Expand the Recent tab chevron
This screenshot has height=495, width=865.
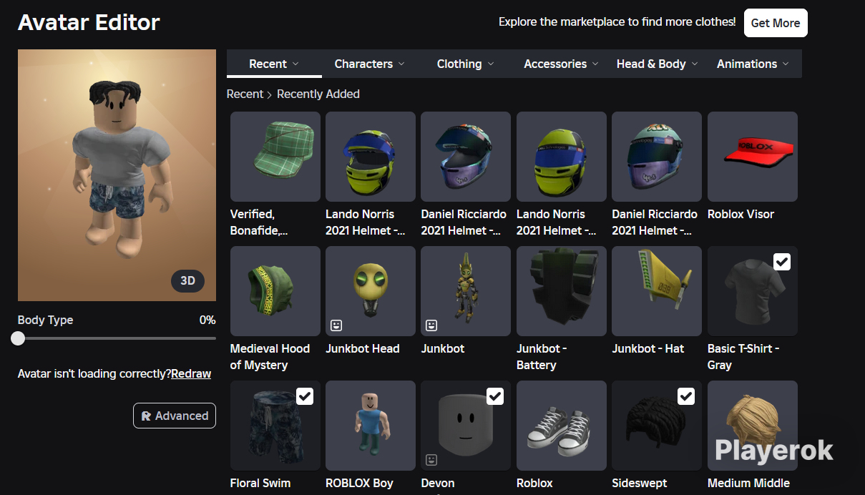pyautogui.click(x=296, y=64)
